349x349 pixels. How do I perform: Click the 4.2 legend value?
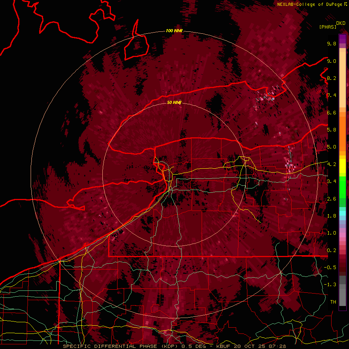tap(332, 164)
